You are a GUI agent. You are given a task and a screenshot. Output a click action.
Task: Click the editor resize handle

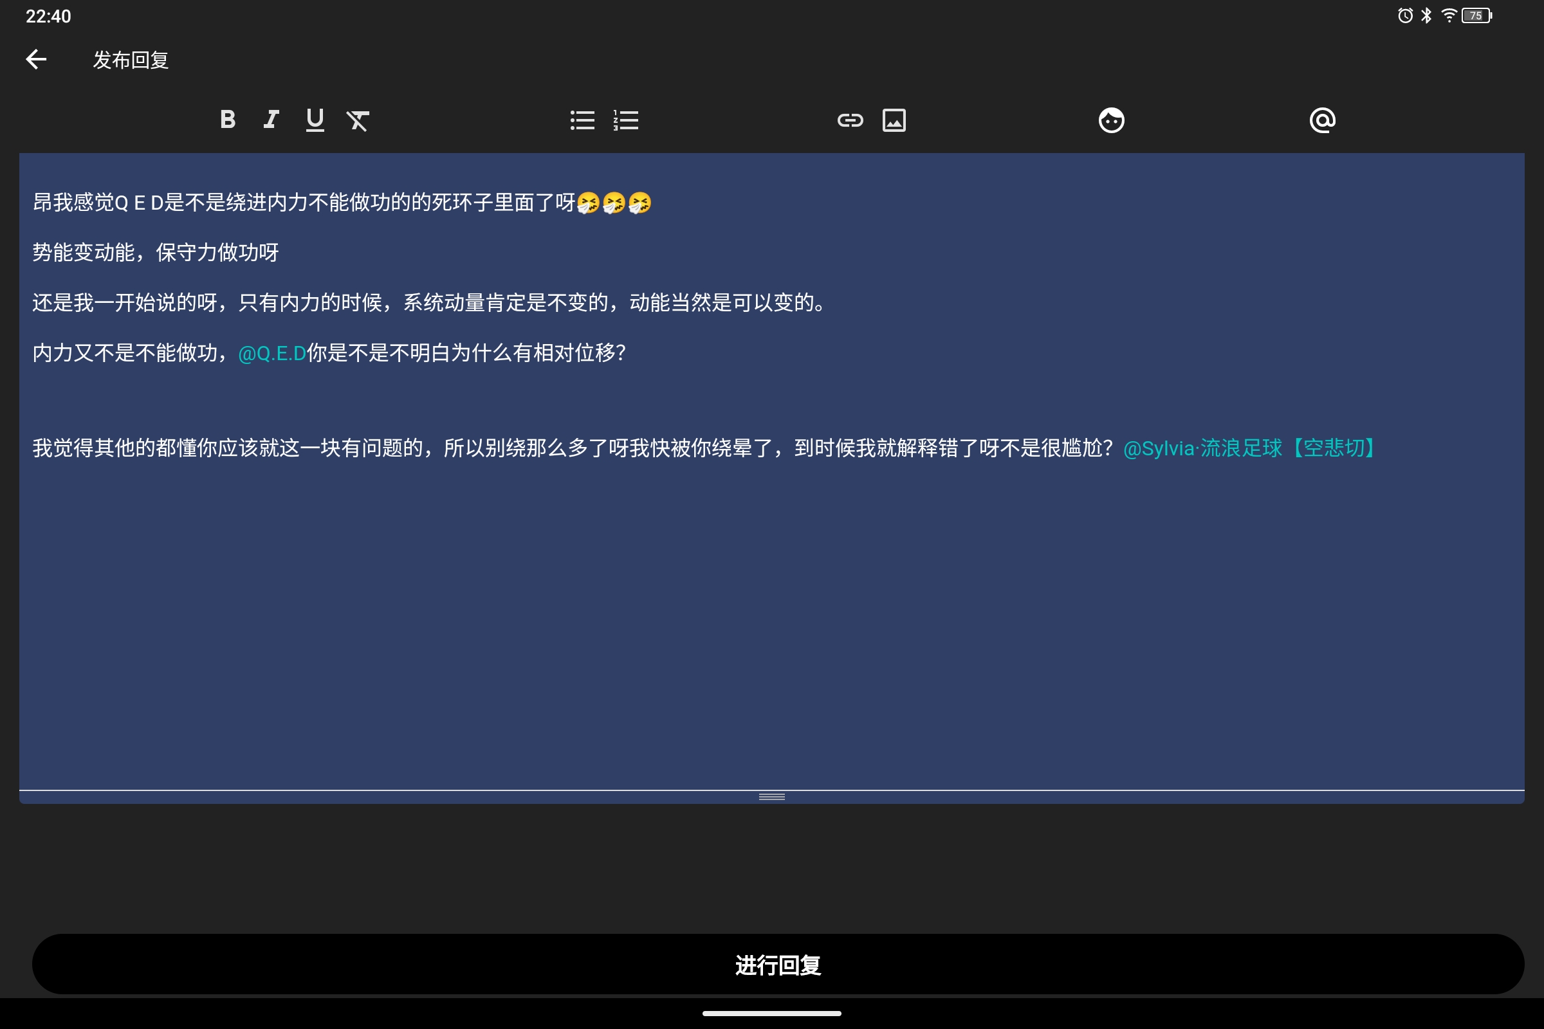(x=772, y=797)
